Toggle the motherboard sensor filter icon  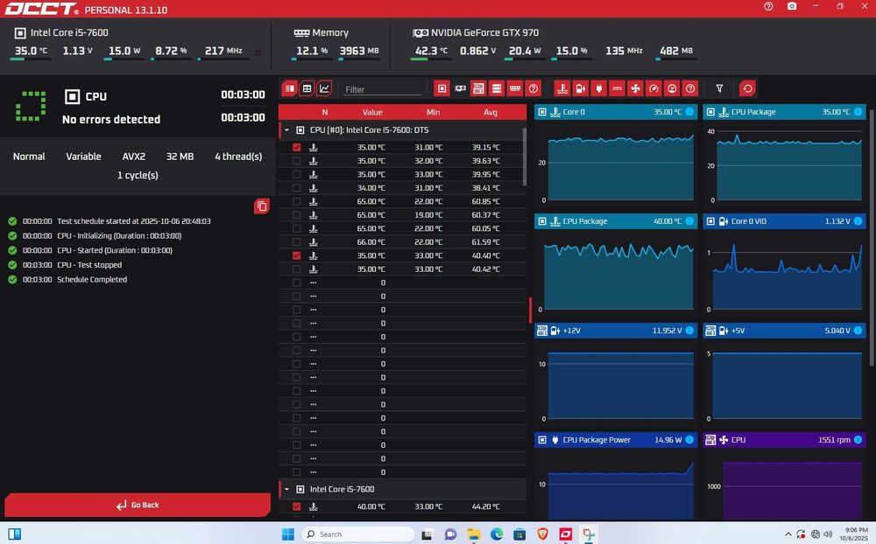click(x=478, y=88)
